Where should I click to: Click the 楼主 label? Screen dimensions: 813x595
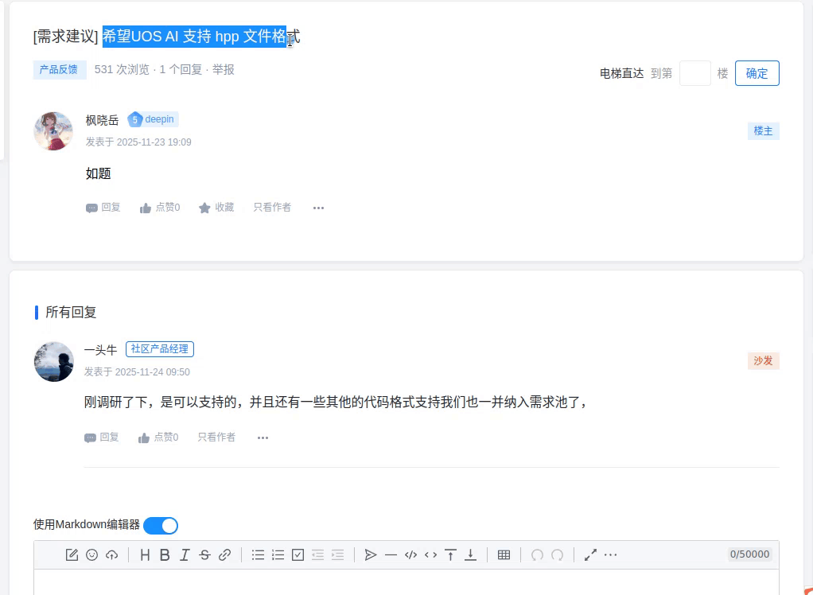(763, 131)
